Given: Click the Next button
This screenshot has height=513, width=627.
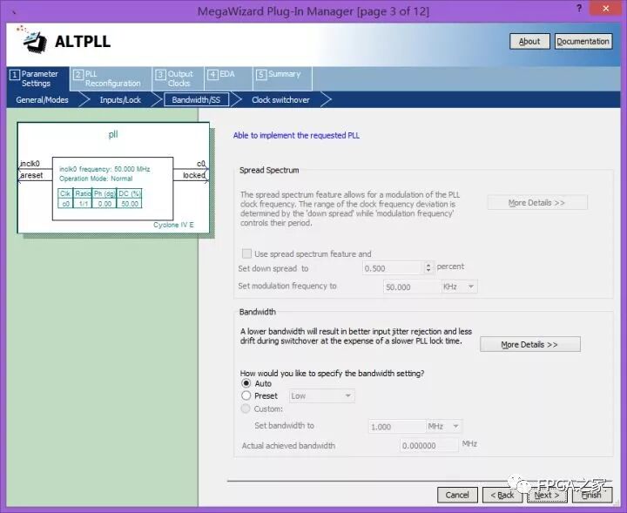Looking at the screenshot, I should pos(547,495).
